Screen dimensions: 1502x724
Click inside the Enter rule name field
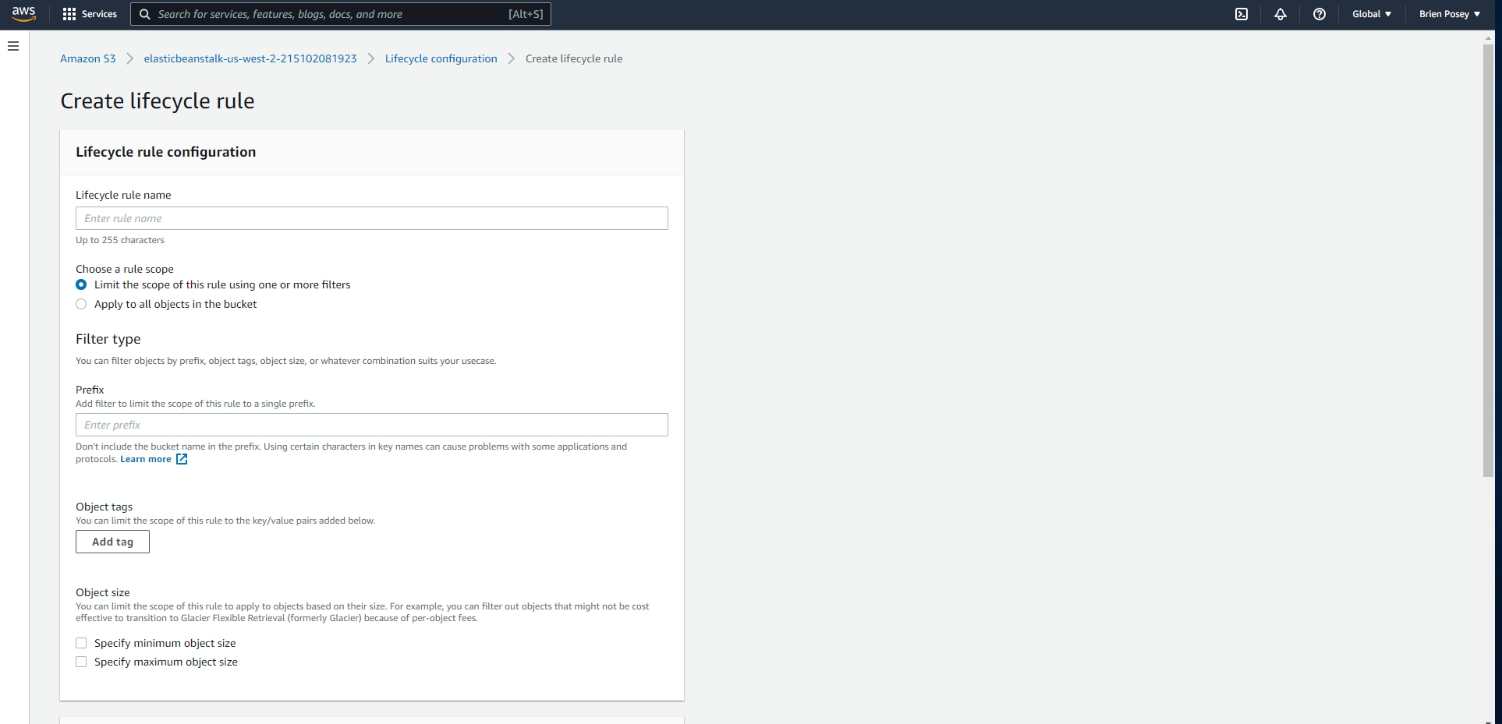tap(371, 218)
